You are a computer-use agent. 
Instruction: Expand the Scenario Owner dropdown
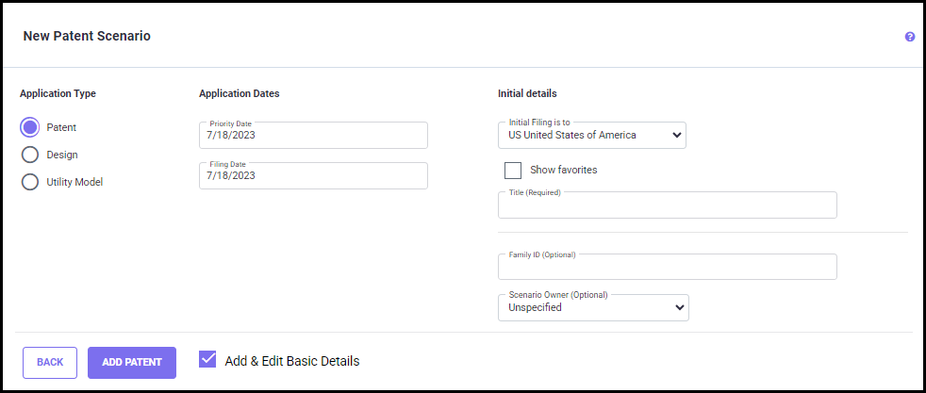point(593,307)
